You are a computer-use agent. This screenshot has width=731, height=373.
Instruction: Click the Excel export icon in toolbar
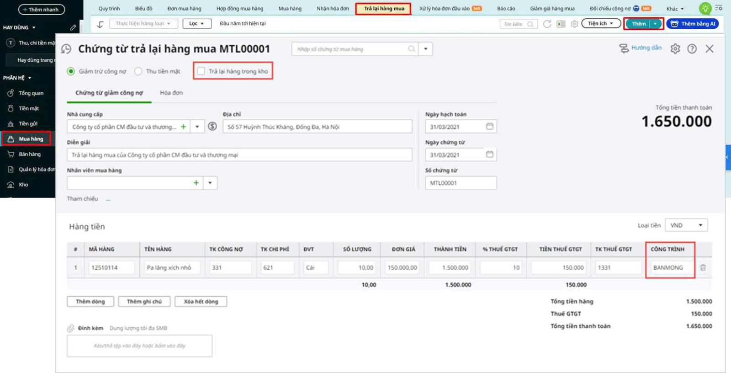click(x=561, y=24)
